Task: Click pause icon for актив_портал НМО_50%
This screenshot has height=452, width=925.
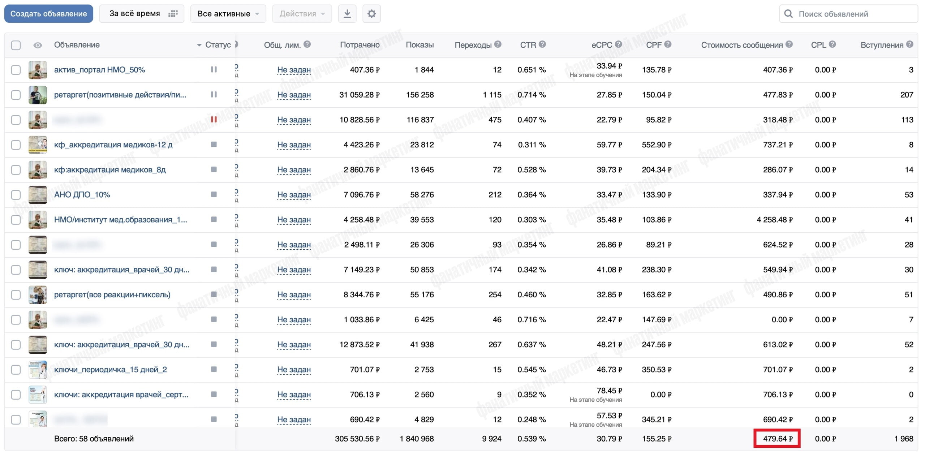Action: point(214,69)
